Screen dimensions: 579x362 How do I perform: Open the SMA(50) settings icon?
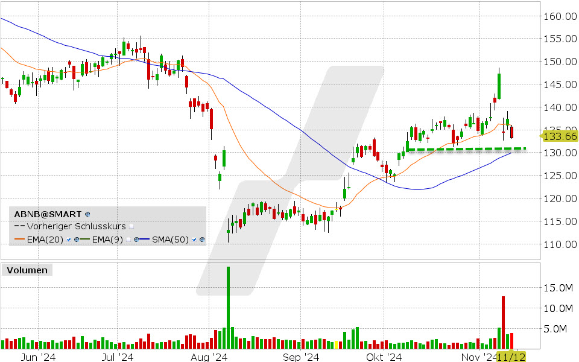[202, 240]
